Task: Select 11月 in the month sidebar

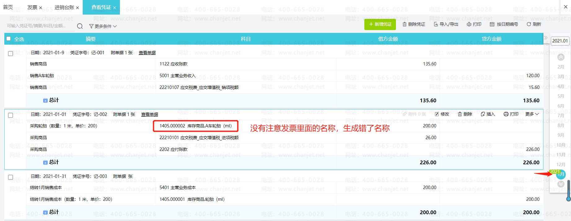Action: [x=561, y=155]
